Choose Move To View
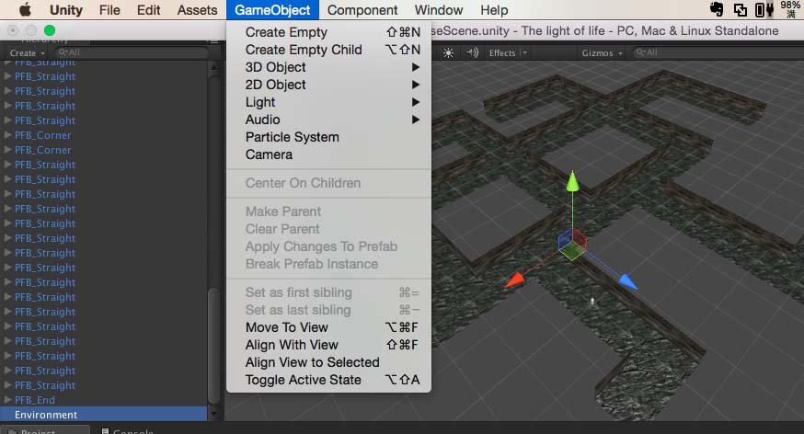 (x=328, y=327)
